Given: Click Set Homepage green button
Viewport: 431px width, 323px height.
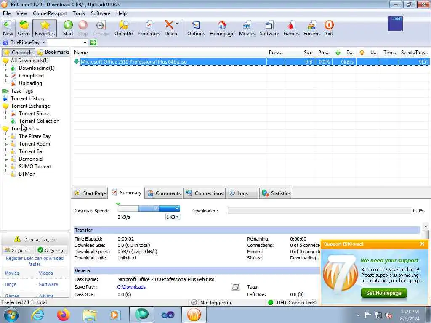Looking at the screenshot, I should point(384,293).
